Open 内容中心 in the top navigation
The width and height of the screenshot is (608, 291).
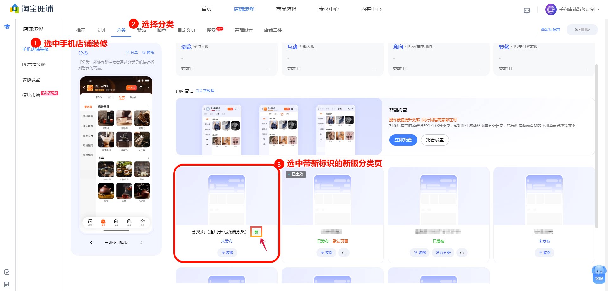pyautogui.click(x=371, y=9)
